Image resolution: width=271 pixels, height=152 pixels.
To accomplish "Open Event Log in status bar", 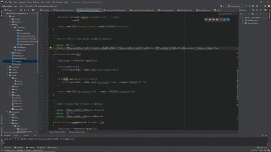I will tap(262, 147).
